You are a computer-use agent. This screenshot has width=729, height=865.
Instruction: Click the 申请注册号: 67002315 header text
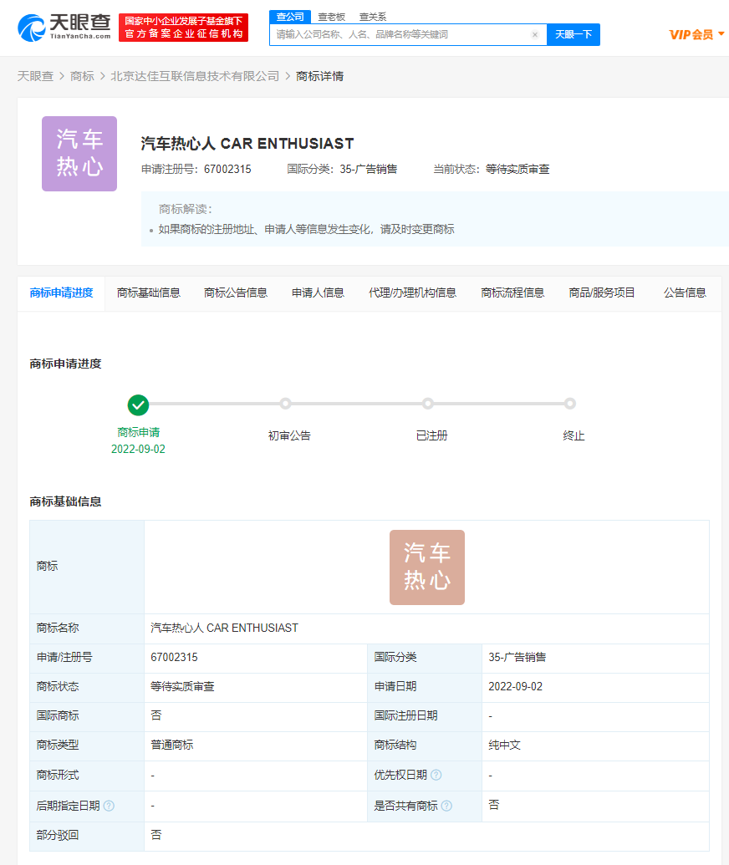[x=196, y=170]
